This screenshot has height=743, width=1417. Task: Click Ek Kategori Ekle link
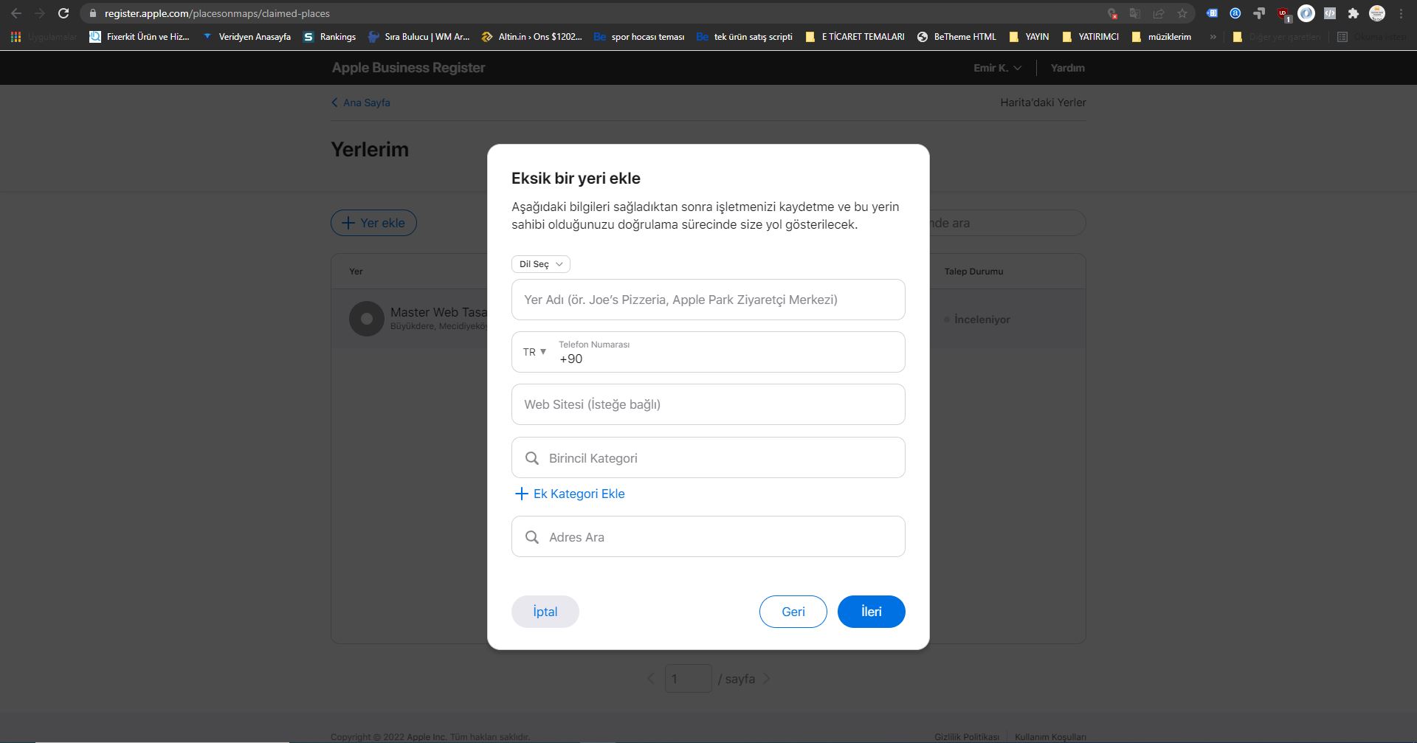click(x=569, y=494)
